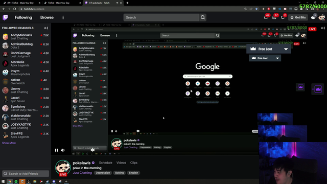
Task: Open File Explorer from the taskbar
Action: point(35,181)
